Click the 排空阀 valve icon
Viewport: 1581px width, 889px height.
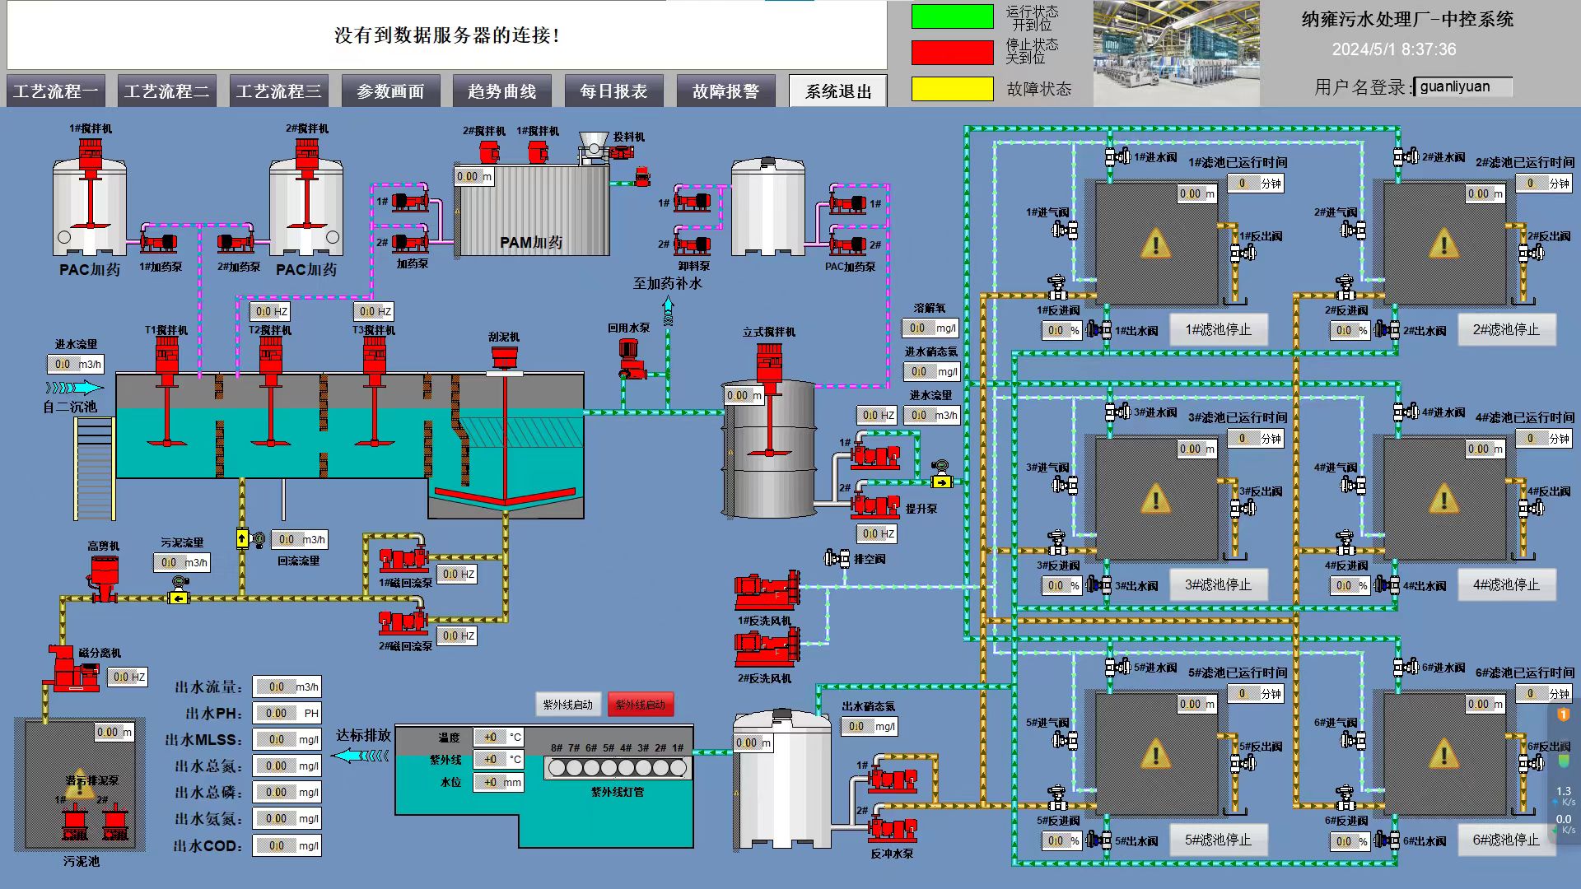[837, 559]
